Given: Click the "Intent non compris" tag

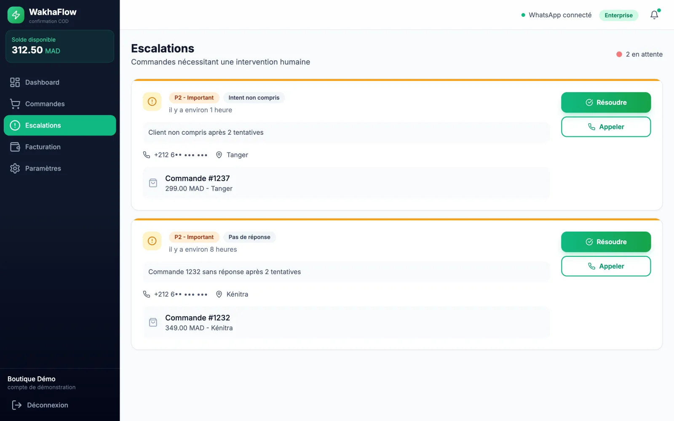Looking at the screenshot, I should (x=254, y=98).
